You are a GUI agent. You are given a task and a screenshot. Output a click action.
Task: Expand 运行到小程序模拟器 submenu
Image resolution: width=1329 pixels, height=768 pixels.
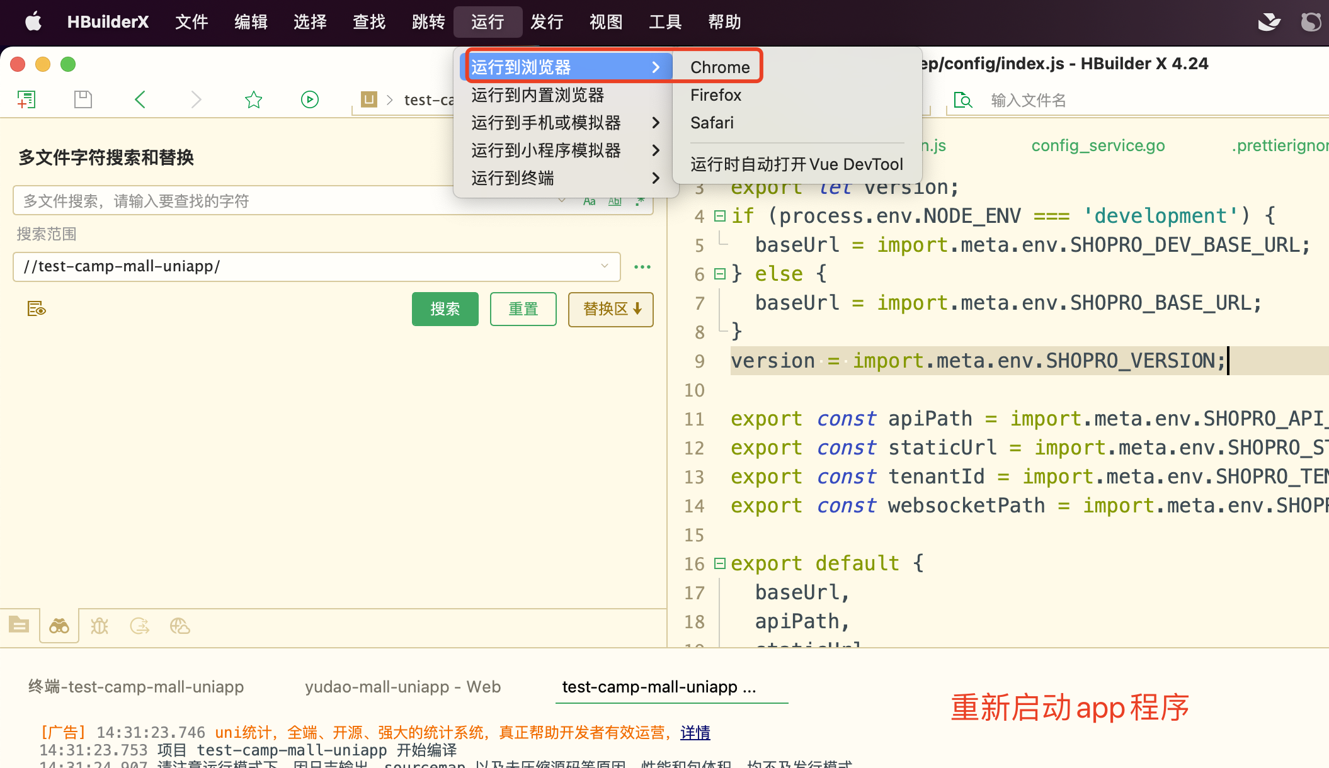point(566,150)
